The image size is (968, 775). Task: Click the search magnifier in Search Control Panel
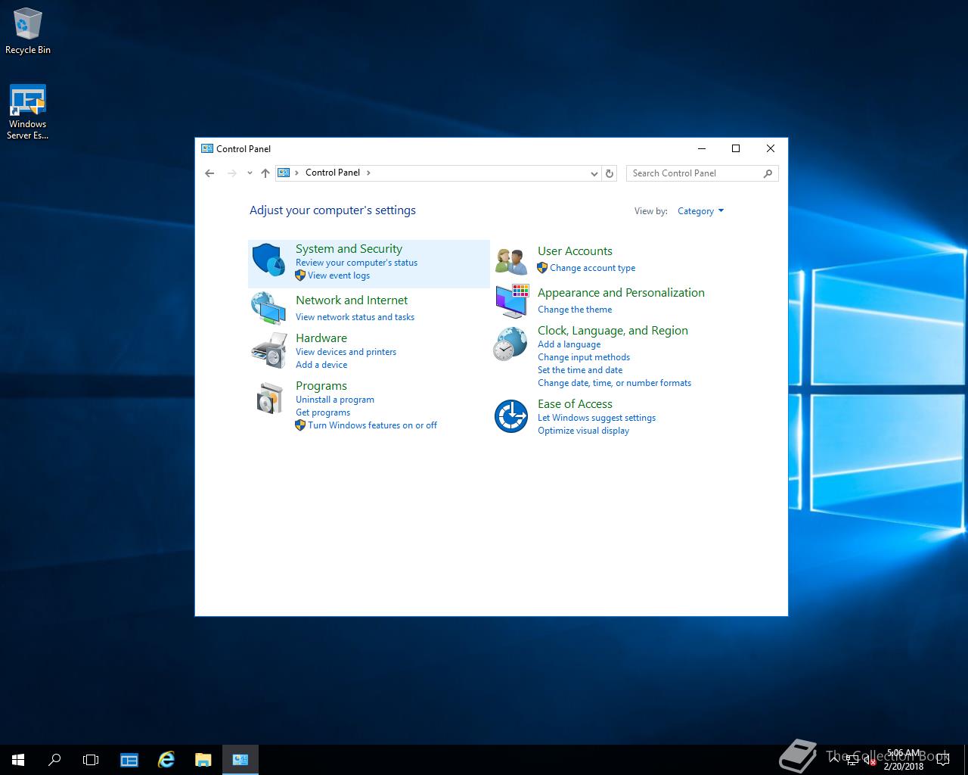tap(768, 173)
